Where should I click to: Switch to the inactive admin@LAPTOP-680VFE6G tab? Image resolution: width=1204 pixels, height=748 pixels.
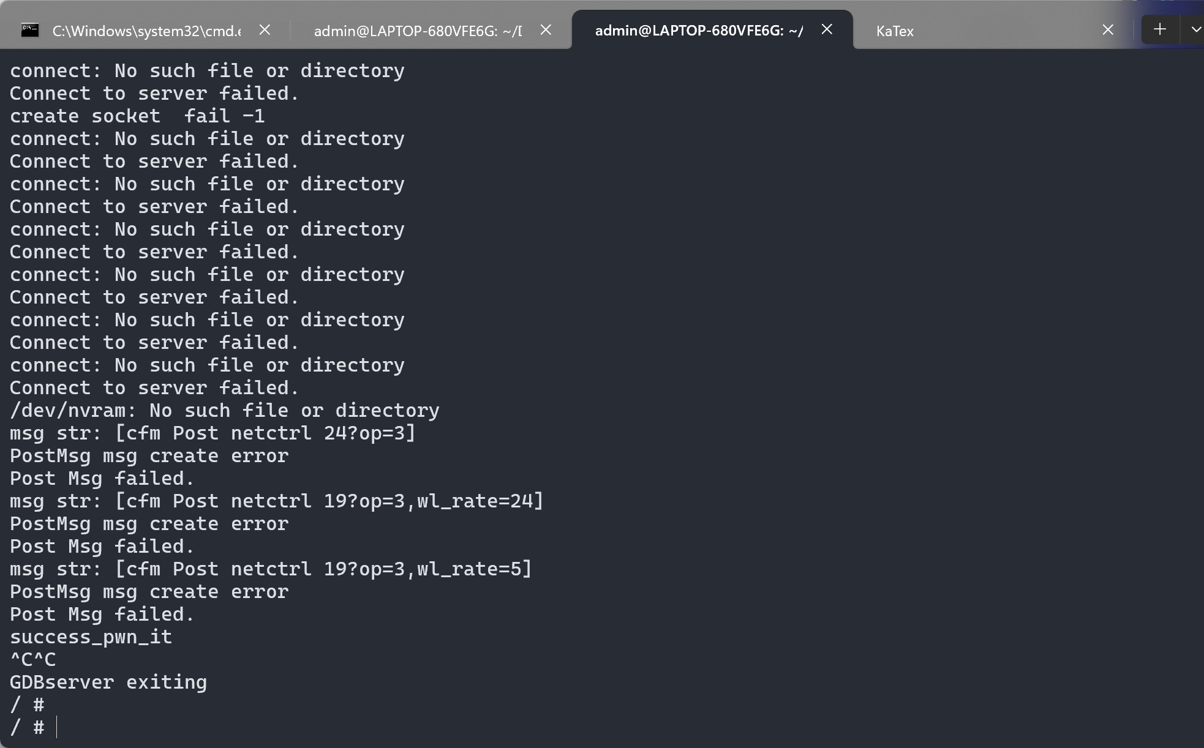(418, 31)
